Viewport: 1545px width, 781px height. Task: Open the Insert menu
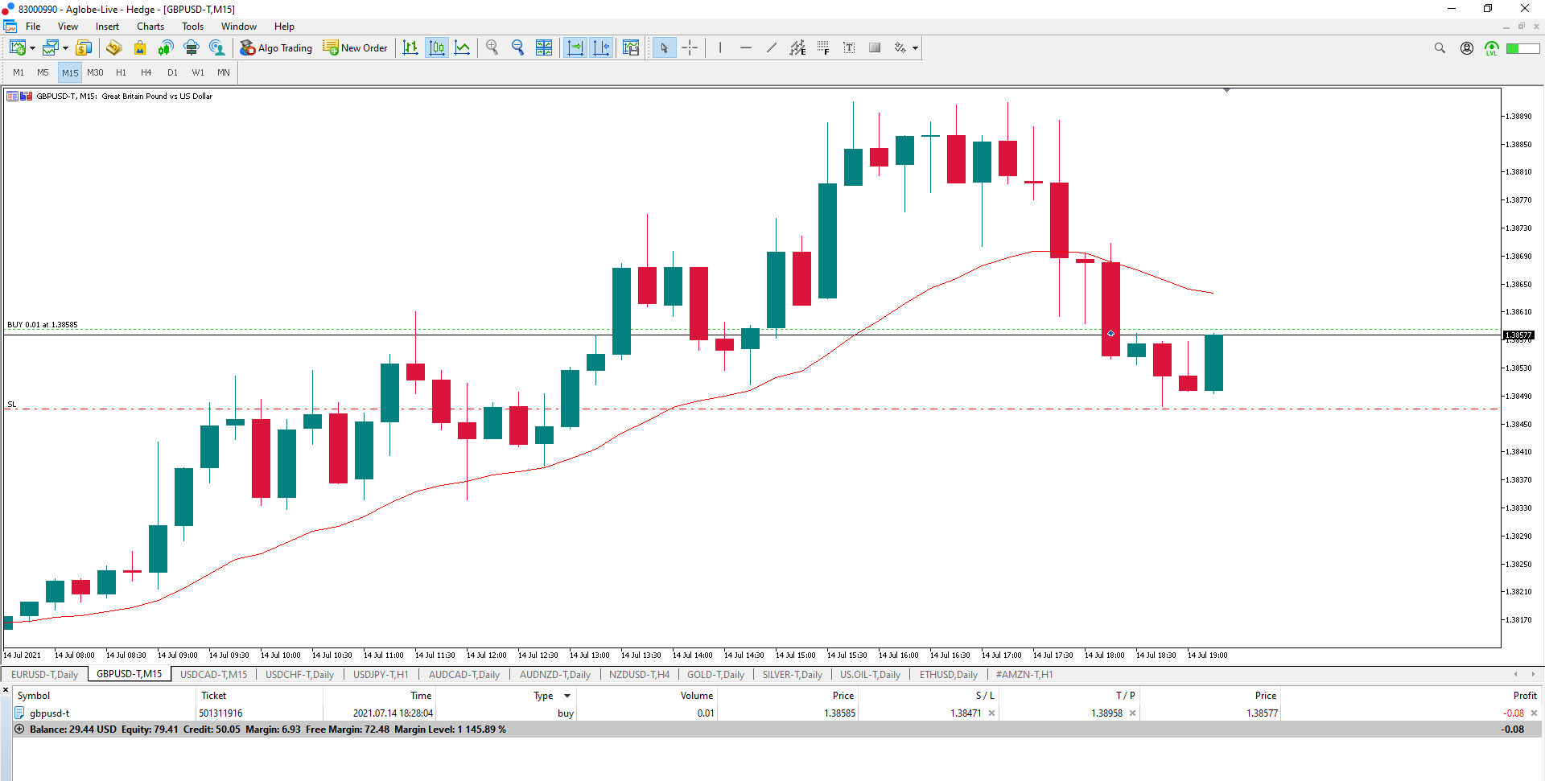107,27
